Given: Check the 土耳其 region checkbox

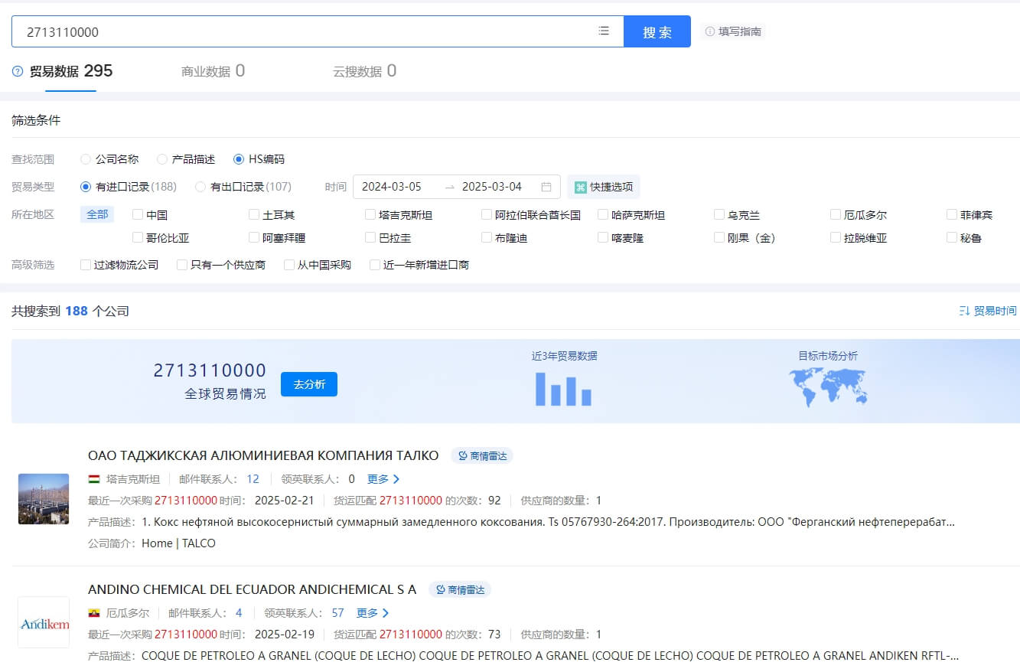Looking at the screenshot, I should coord(254,215).
